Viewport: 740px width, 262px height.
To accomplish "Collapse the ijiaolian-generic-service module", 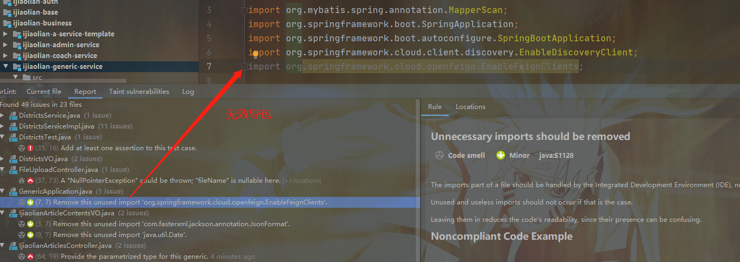I will click(x=5, y=66).
